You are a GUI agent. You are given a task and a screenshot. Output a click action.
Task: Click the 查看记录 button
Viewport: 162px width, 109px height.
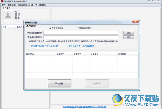pyautogui.click(x=97, y=83)
